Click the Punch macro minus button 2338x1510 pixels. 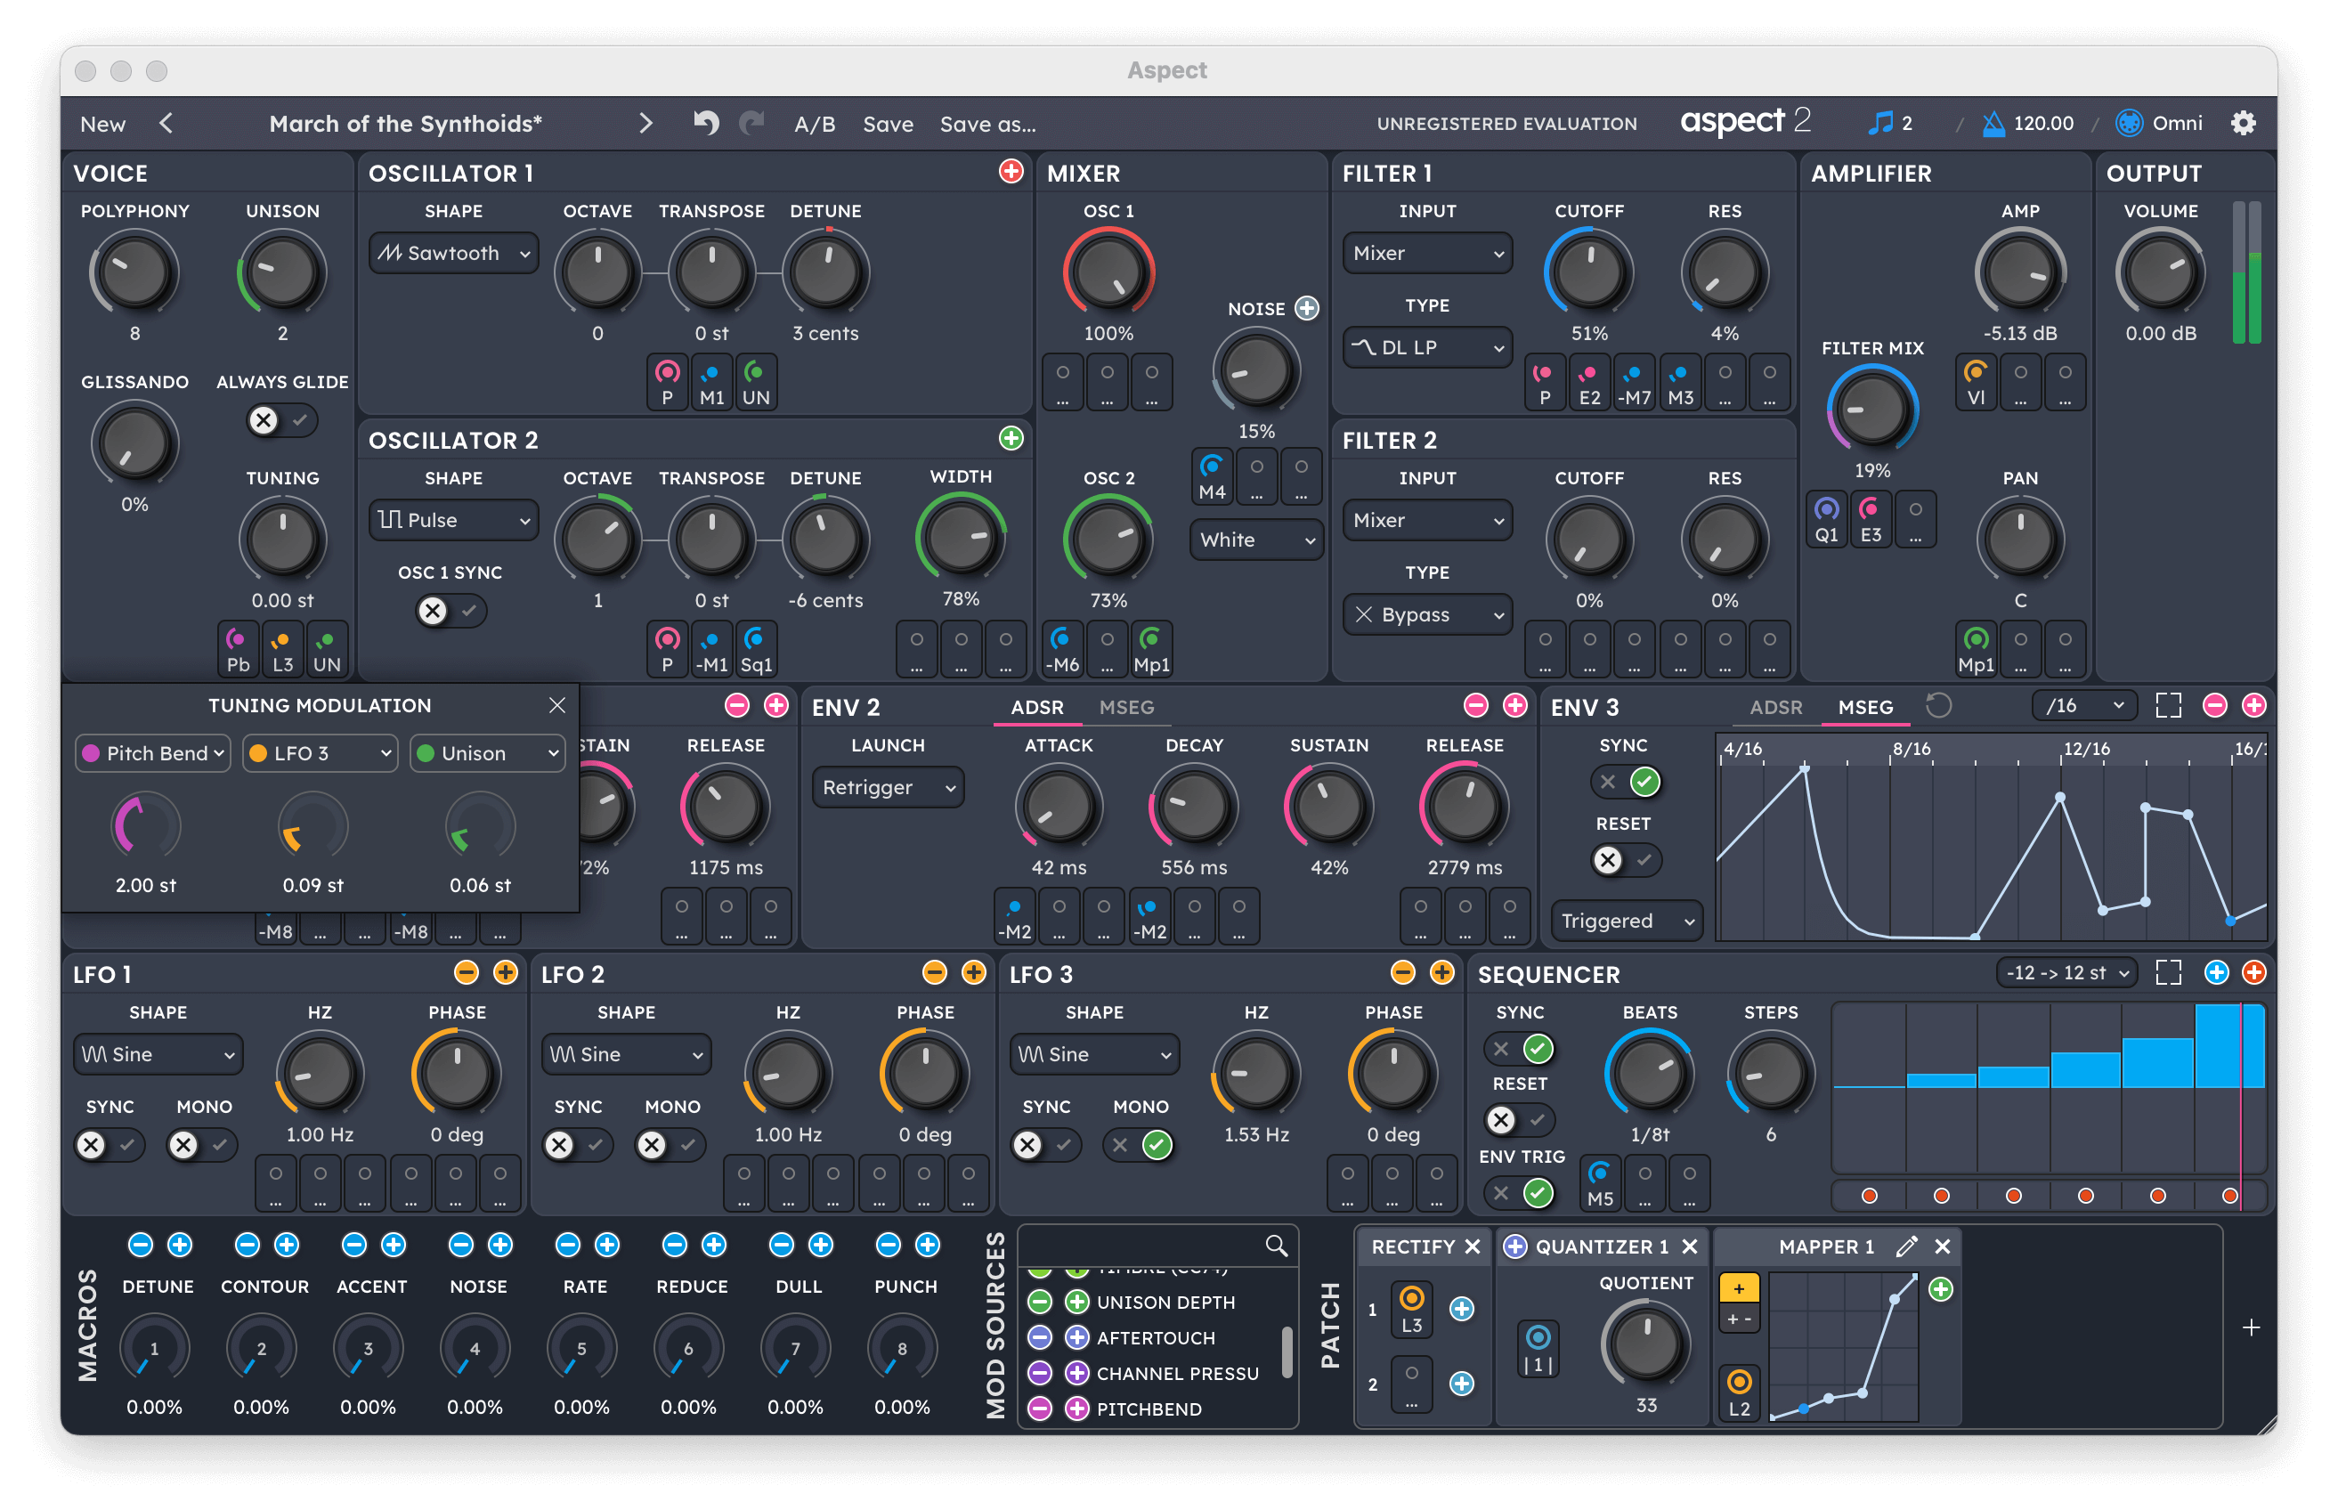889,1245
